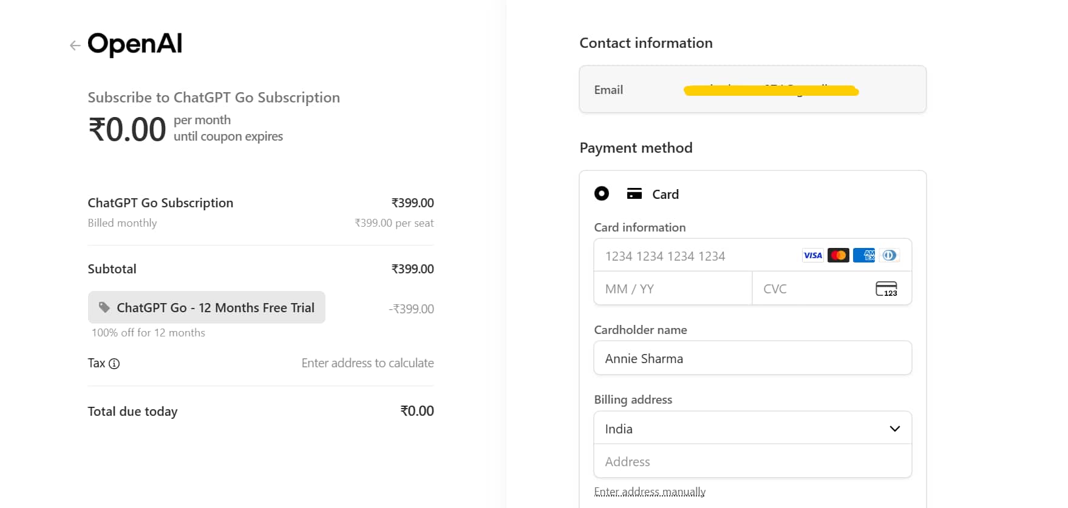This screenshot has width=1068, height=508.
Task: Click the OpenAI logo
Action: pos(135,44)
